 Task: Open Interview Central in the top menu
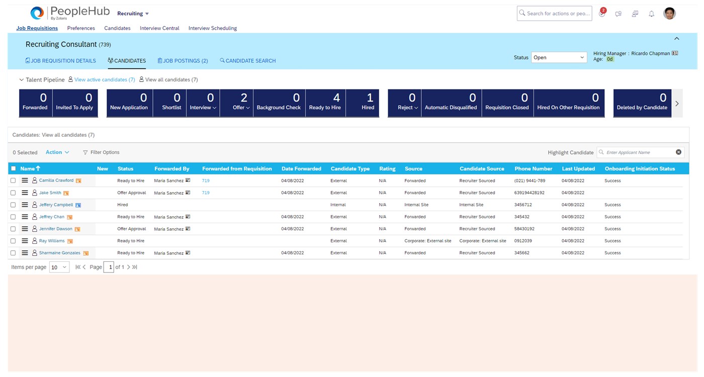click(159, 28)
